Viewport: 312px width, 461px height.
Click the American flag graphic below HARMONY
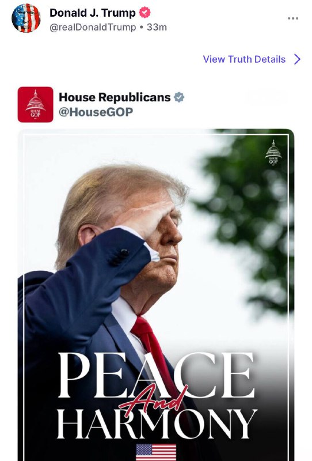(156, 452)
